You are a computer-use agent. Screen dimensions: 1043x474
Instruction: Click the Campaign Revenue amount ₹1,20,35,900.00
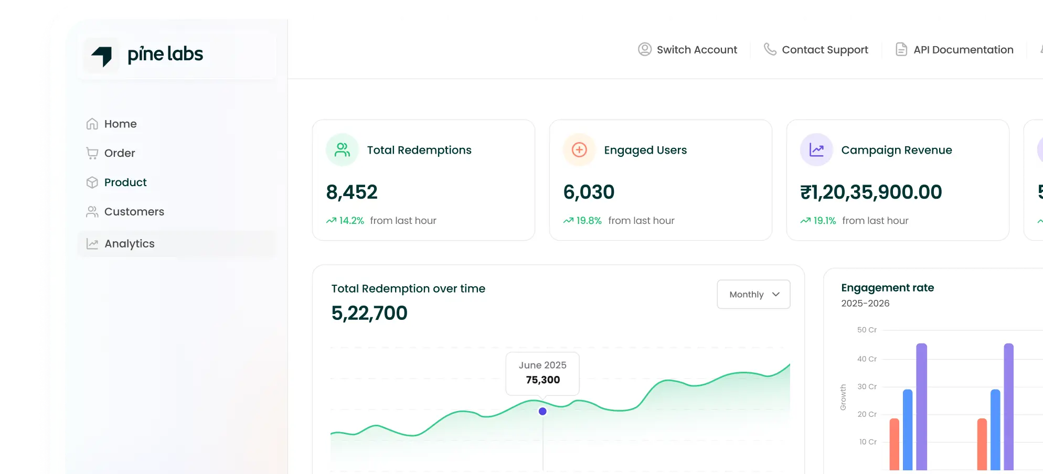tap(871, 192)
